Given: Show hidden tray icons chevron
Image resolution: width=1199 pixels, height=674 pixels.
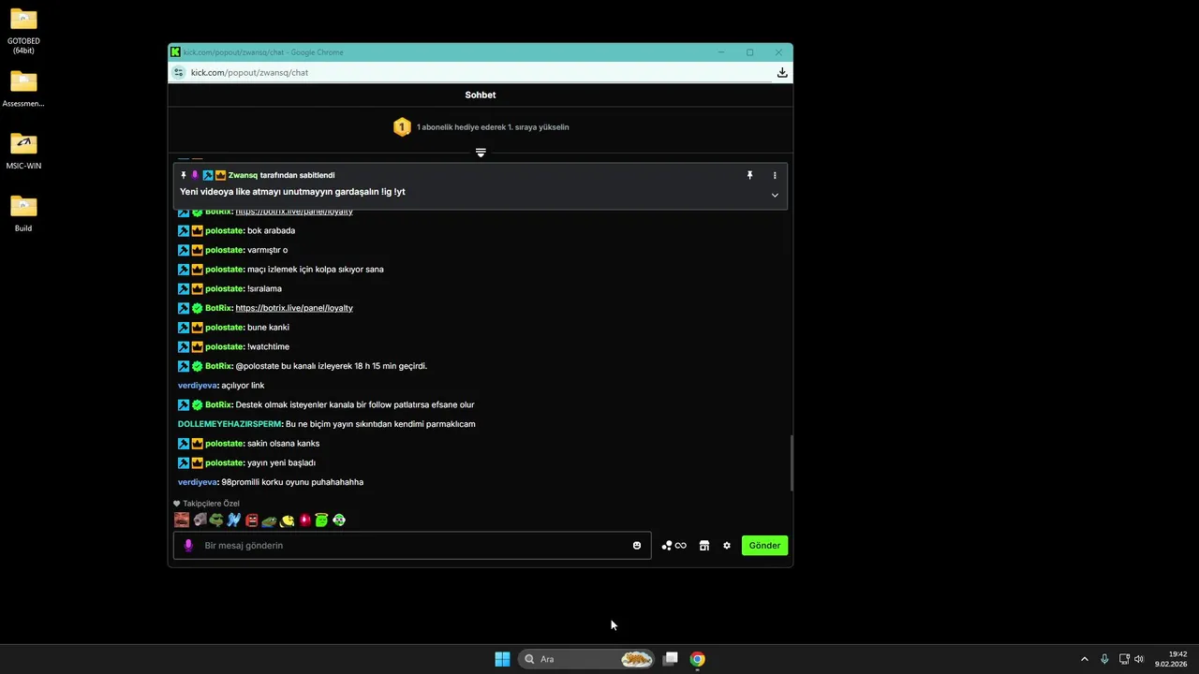Looking at the screenshot, I should tap(1085, 659).
